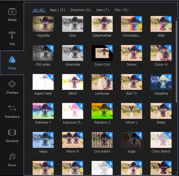
Task: Click the Rapid Flash filter label
Action: 43,93
